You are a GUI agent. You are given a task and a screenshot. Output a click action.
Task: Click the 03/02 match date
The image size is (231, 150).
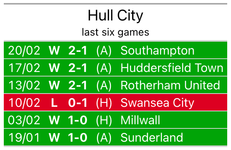coord(24,120)
